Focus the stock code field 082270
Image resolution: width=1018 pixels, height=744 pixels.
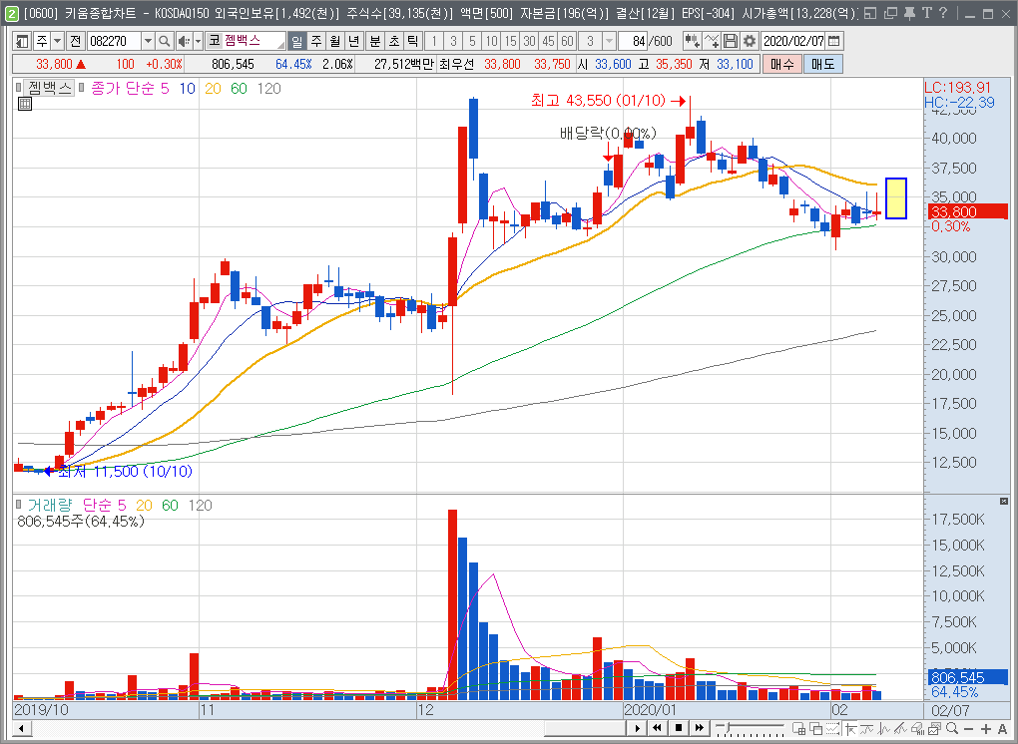click(x=114, y=42)
